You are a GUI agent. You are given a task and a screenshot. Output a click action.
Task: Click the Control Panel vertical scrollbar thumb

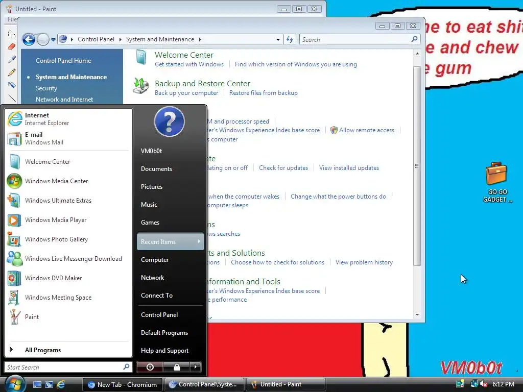[x=417, y=166]
